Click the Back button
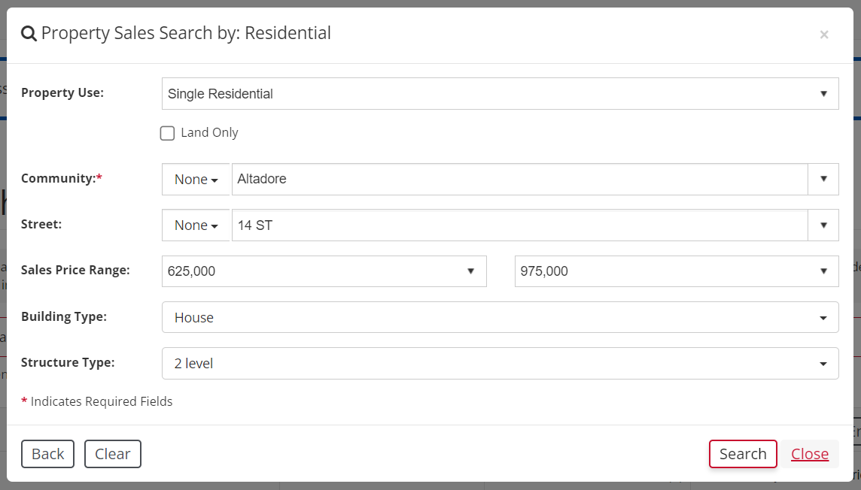861x490 pixels. tap(47, 454)
